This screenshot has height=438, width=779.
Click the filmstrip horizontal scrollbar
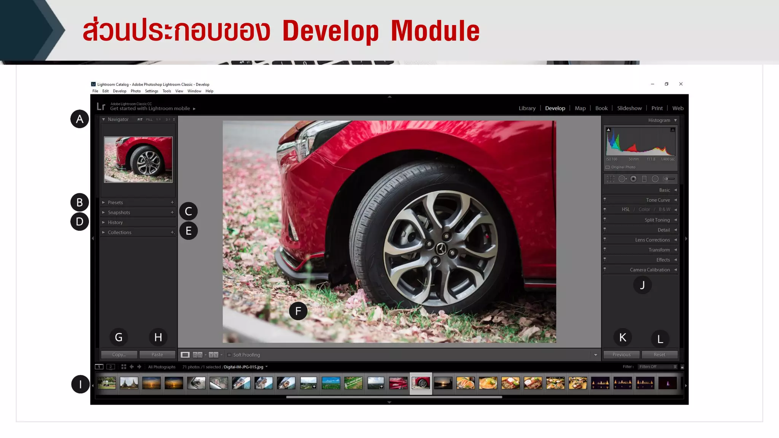394,397
